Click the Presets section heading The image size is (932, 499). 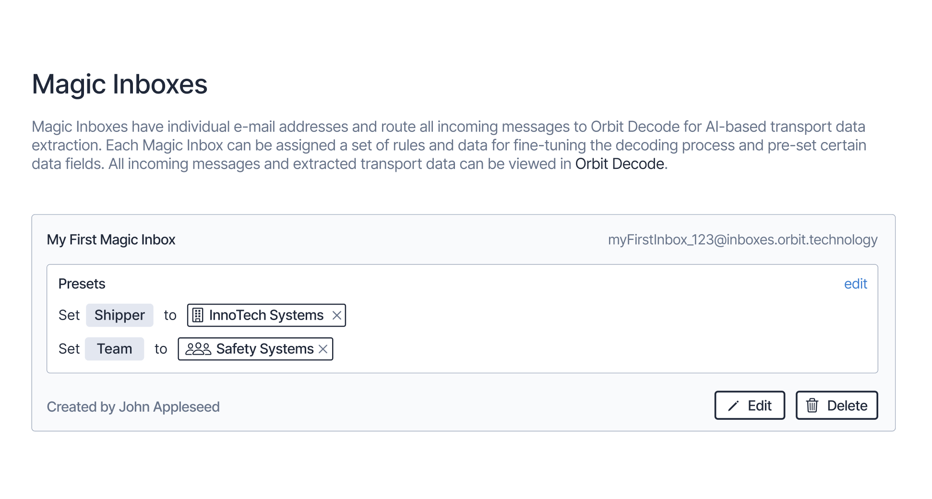pyautogui.click(x=82, y=284)
